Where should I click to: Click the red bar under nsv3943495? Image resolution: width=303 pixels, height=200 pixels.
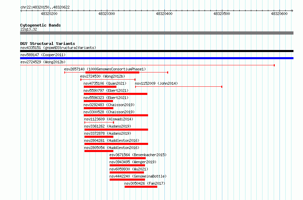pyautogui.click(x=127, y=165)
